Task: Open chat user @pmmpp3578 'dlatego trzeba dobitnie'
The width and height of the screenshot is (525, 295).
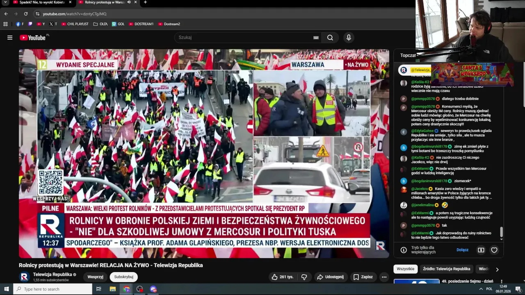Action: [424, 99]
